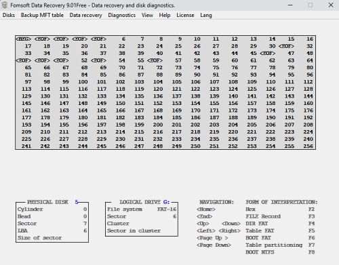Select FAT table cell 241
Screen dimensions: 339x265
coord(26,146)
